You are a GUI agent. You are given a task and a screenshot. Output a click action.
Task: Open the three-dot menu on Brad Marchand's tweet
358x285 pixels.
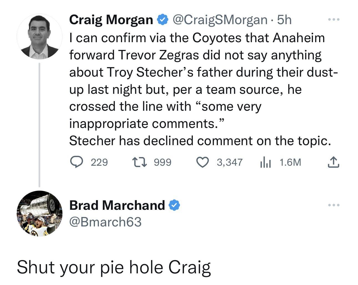tap(333, 205)
